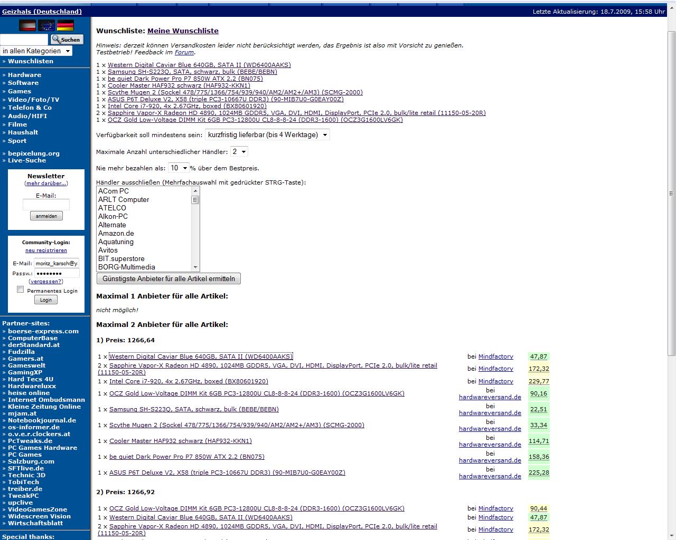The height and width of the screenshot is (540, 676).
Task: Click the 229,77 price cell
Action: click(539, 381)
